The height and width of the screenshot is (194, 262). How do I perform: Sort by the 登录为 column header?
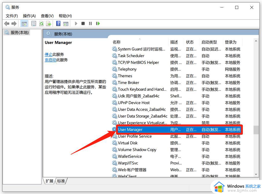[x=230, y=42]
